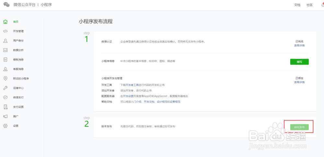Click the 已完成 status text

click(299, 41)
